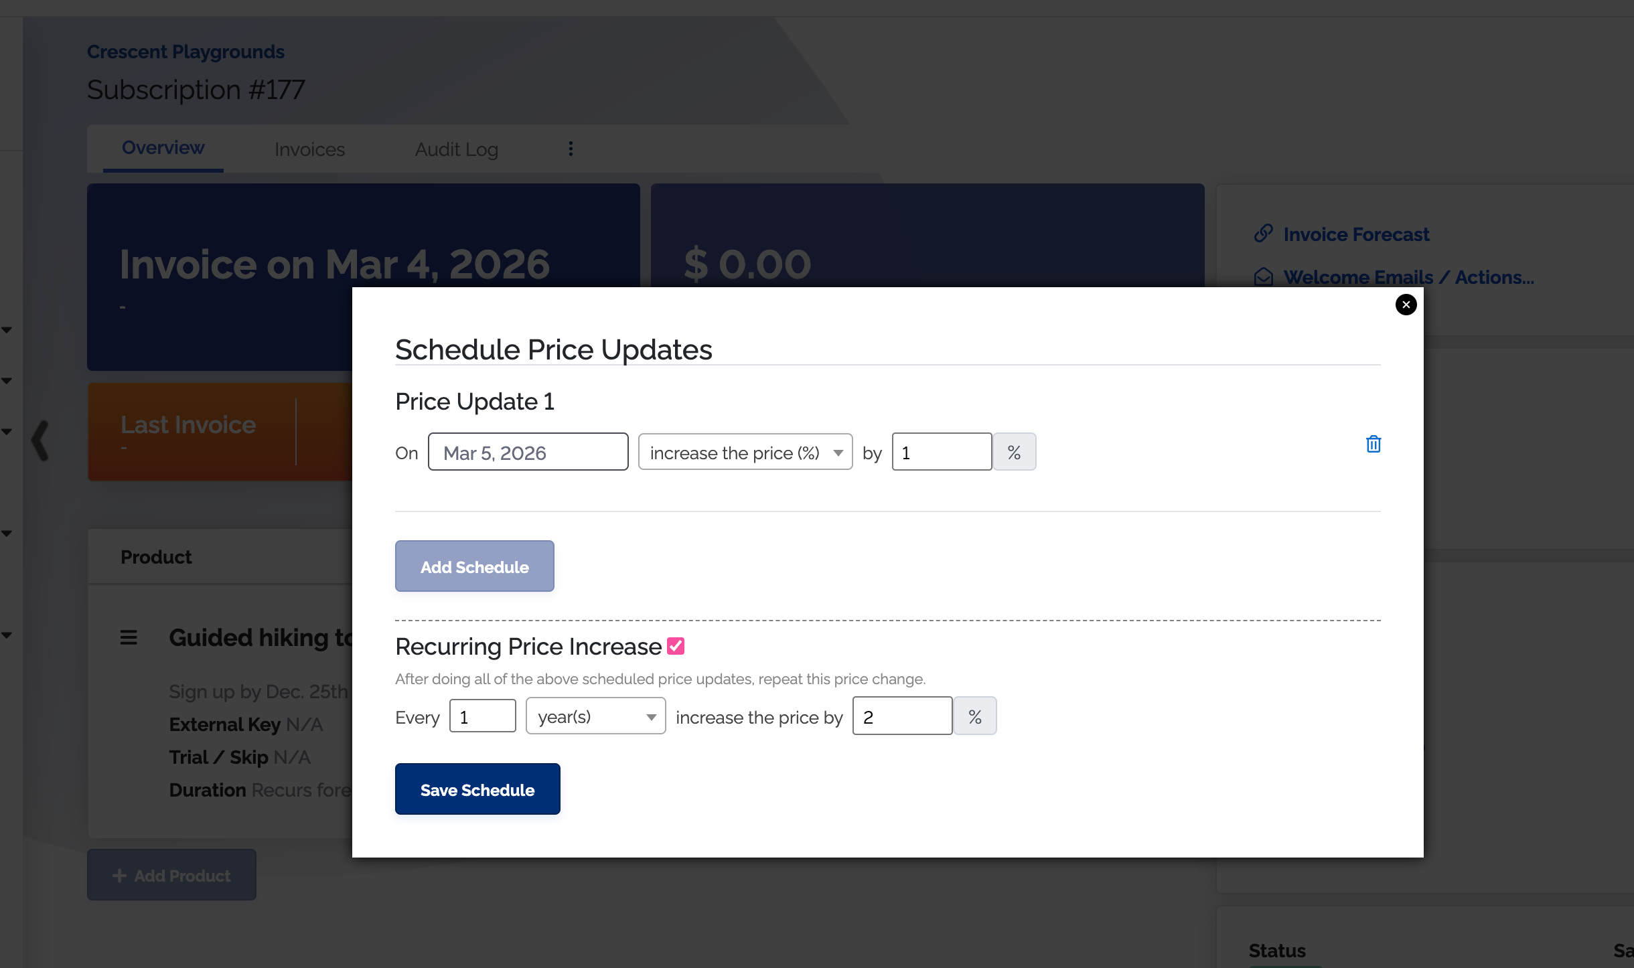1634x968 pixels.
Task: Click the percent sign addon of Price Update 1
Action: tap(1014, 453)
